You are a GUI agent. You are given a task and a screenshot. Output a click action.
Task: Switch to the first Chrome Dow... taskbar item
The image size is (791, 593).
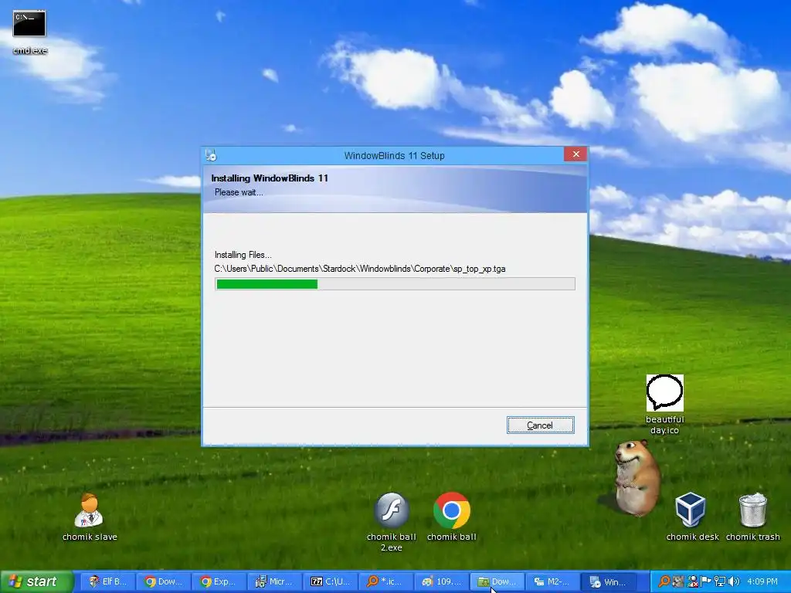(164, 581)
